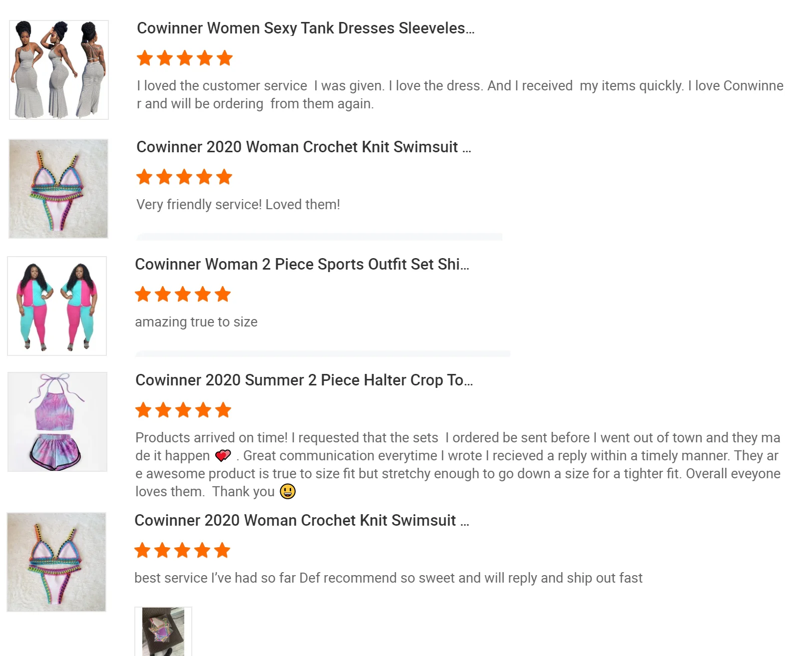The width and height of the screenshot is (792, 656).
Task: Click the star rating above 'amazing true to size'
Action: click(x=183, y=295)
